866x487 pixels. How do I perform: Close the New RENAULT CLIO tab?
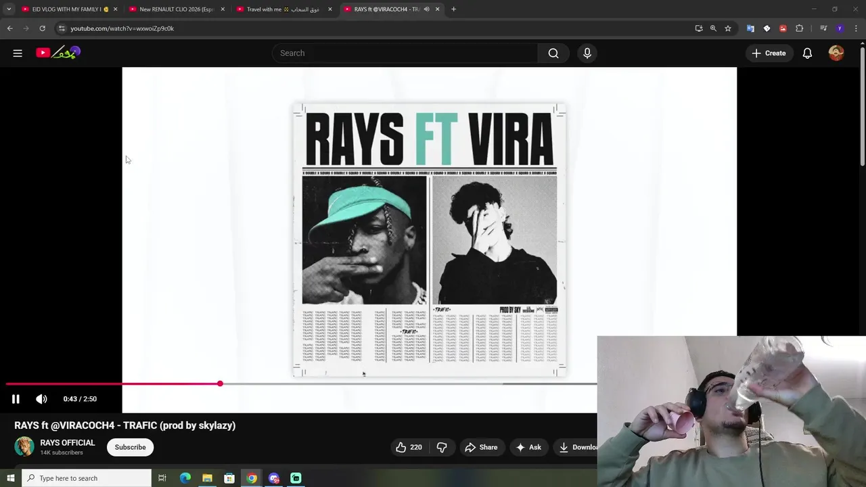click(223, 9)
